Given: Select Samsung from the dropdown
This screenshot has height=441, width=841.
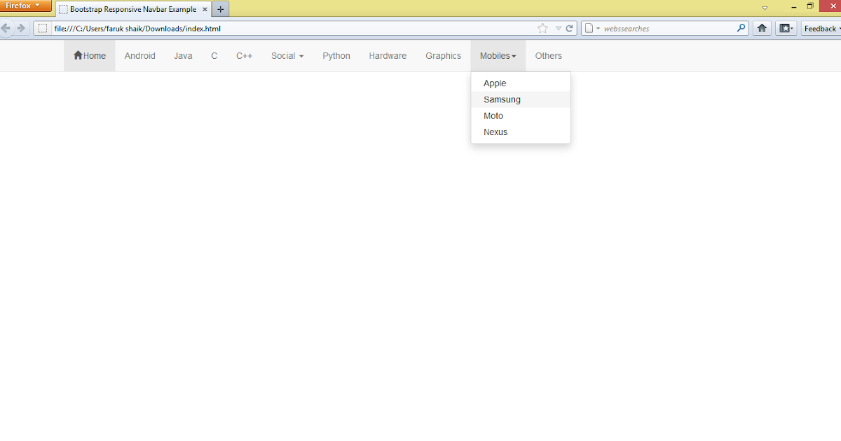Looking at the screenshot, I should (502, 99).
